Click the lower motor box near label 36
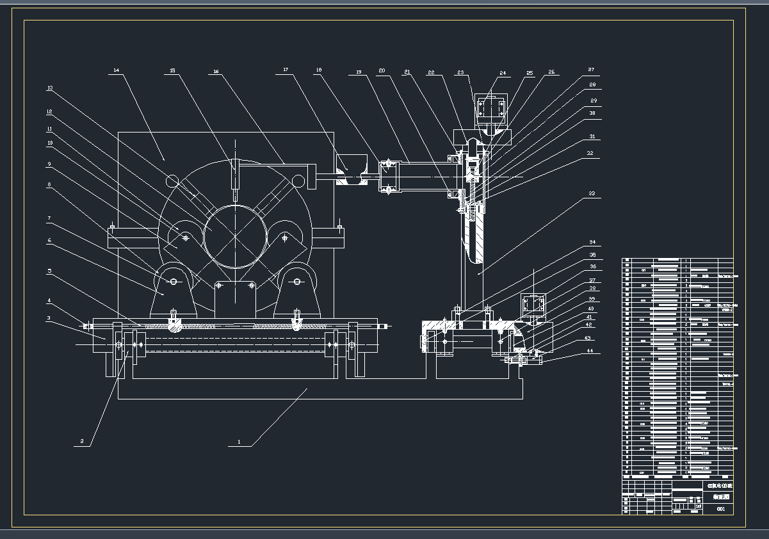Image resolution: width=769 pixels, height=539 pixels. pos(533,304)
